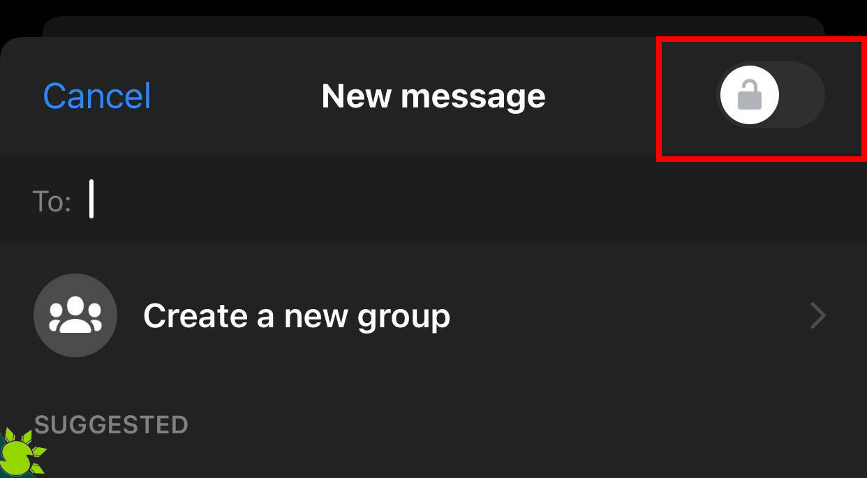867x478 pixels.
Task: Click the green sun logo in corner
Action: click(x=22, y=454)
